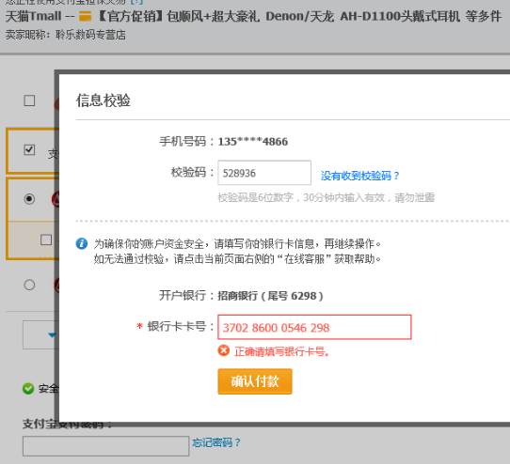510x464 pixels.
Task: Tick the unchecked checkbox at top left
Action: [x=29, y=101]
